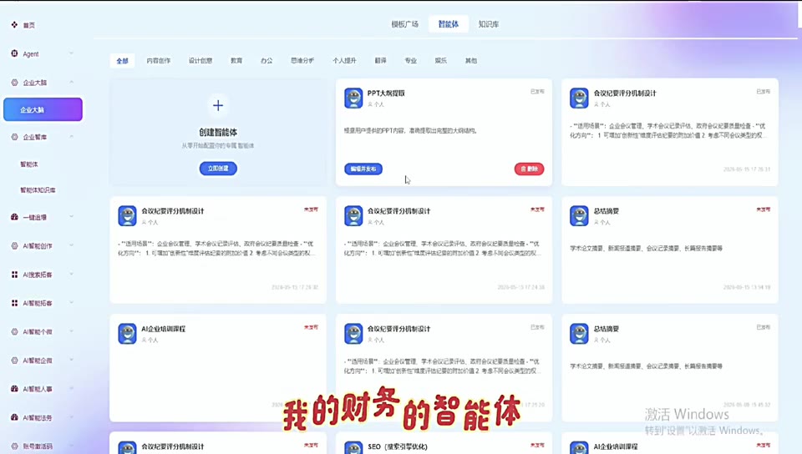The image size is (802, 454).
Task: Click robot avatar of published 总结摘要 card
Action: [x=579, y=334]
